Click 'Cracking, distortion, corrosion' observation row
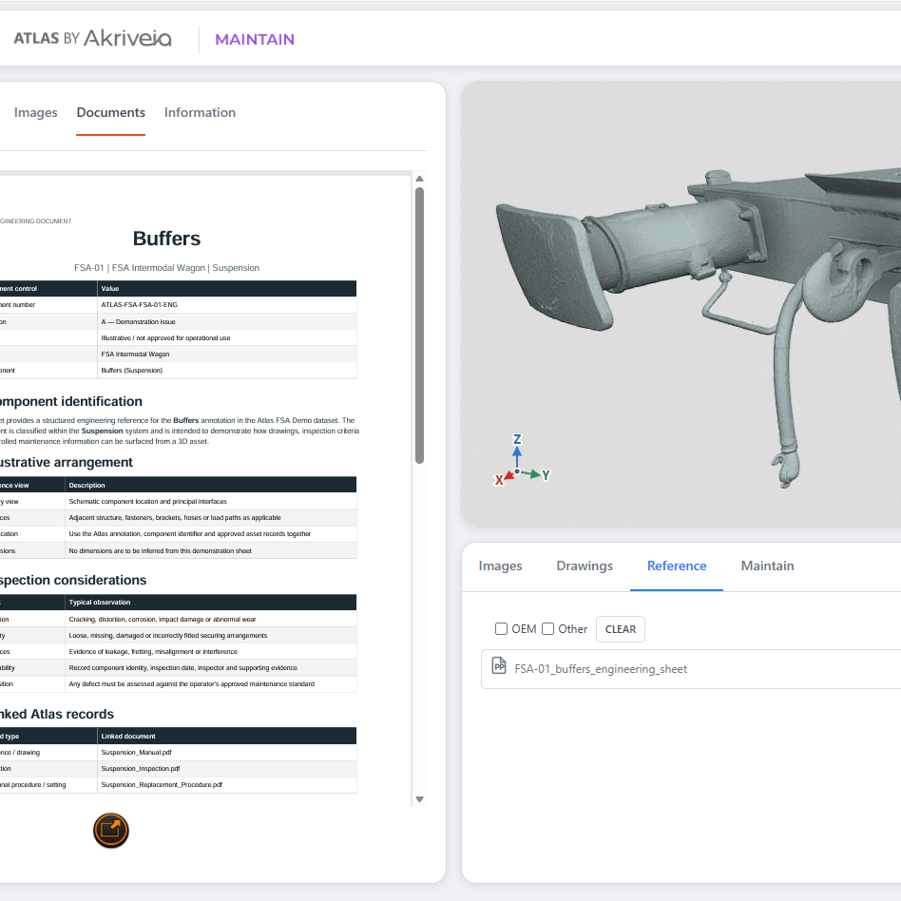The image size is (901, 901). coord(163,620)
